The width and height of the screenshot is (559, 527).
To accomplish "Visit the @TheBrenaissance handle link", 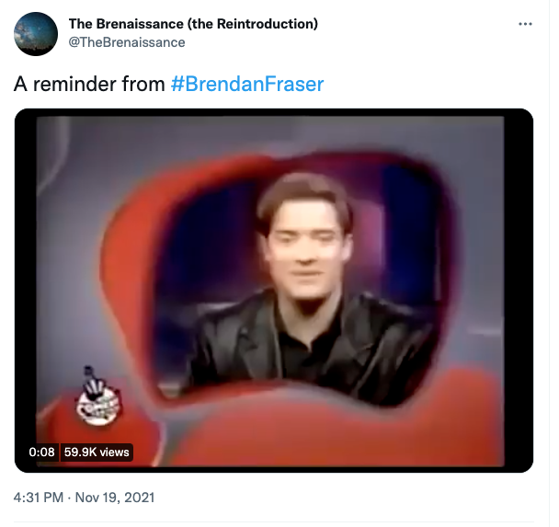I will point(127,42).
